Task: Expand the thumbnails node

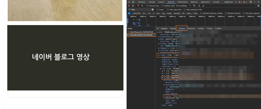Action: pos(159,48)
